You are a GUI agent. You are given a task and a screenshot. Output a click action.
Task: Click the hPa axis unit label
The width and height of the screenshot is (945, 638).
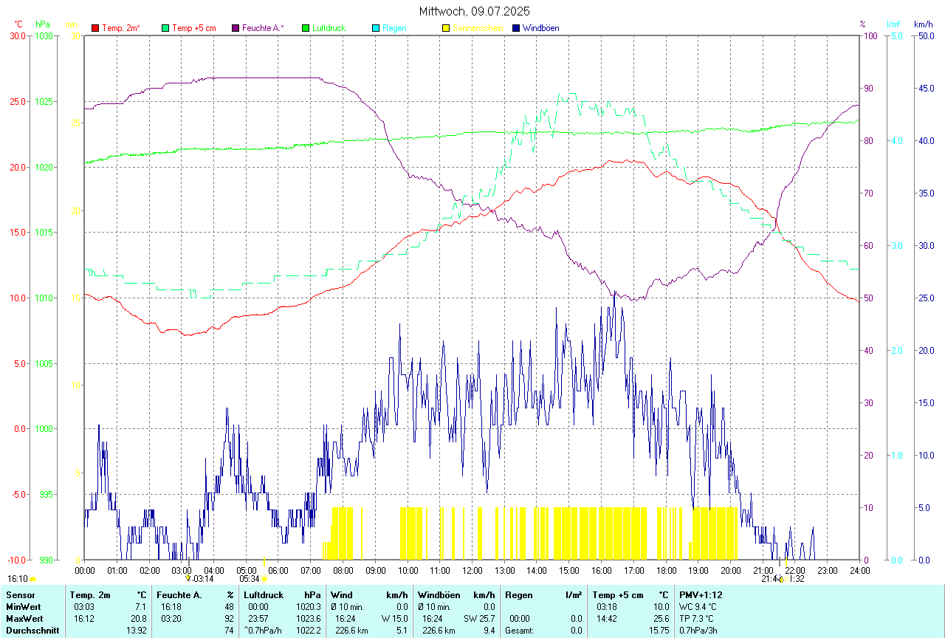tap(43, 24)
